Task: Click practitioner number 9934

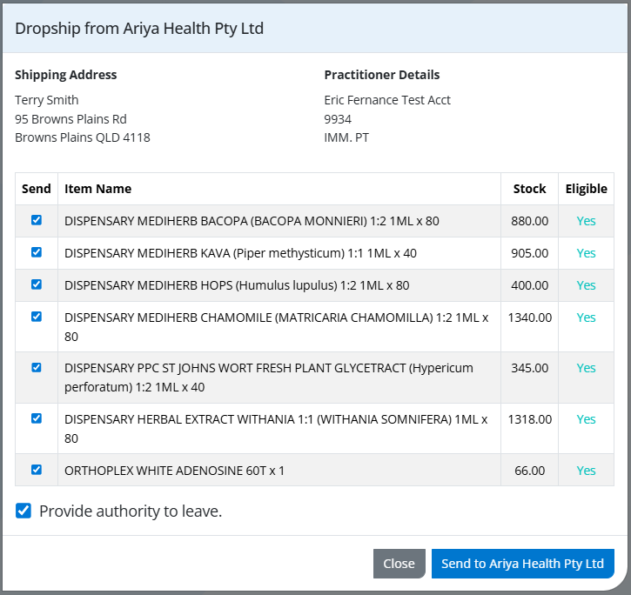Action: 338,119
